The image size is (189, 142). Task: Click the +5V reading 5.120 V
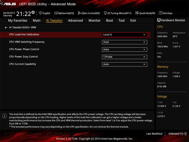click(176, 106)
